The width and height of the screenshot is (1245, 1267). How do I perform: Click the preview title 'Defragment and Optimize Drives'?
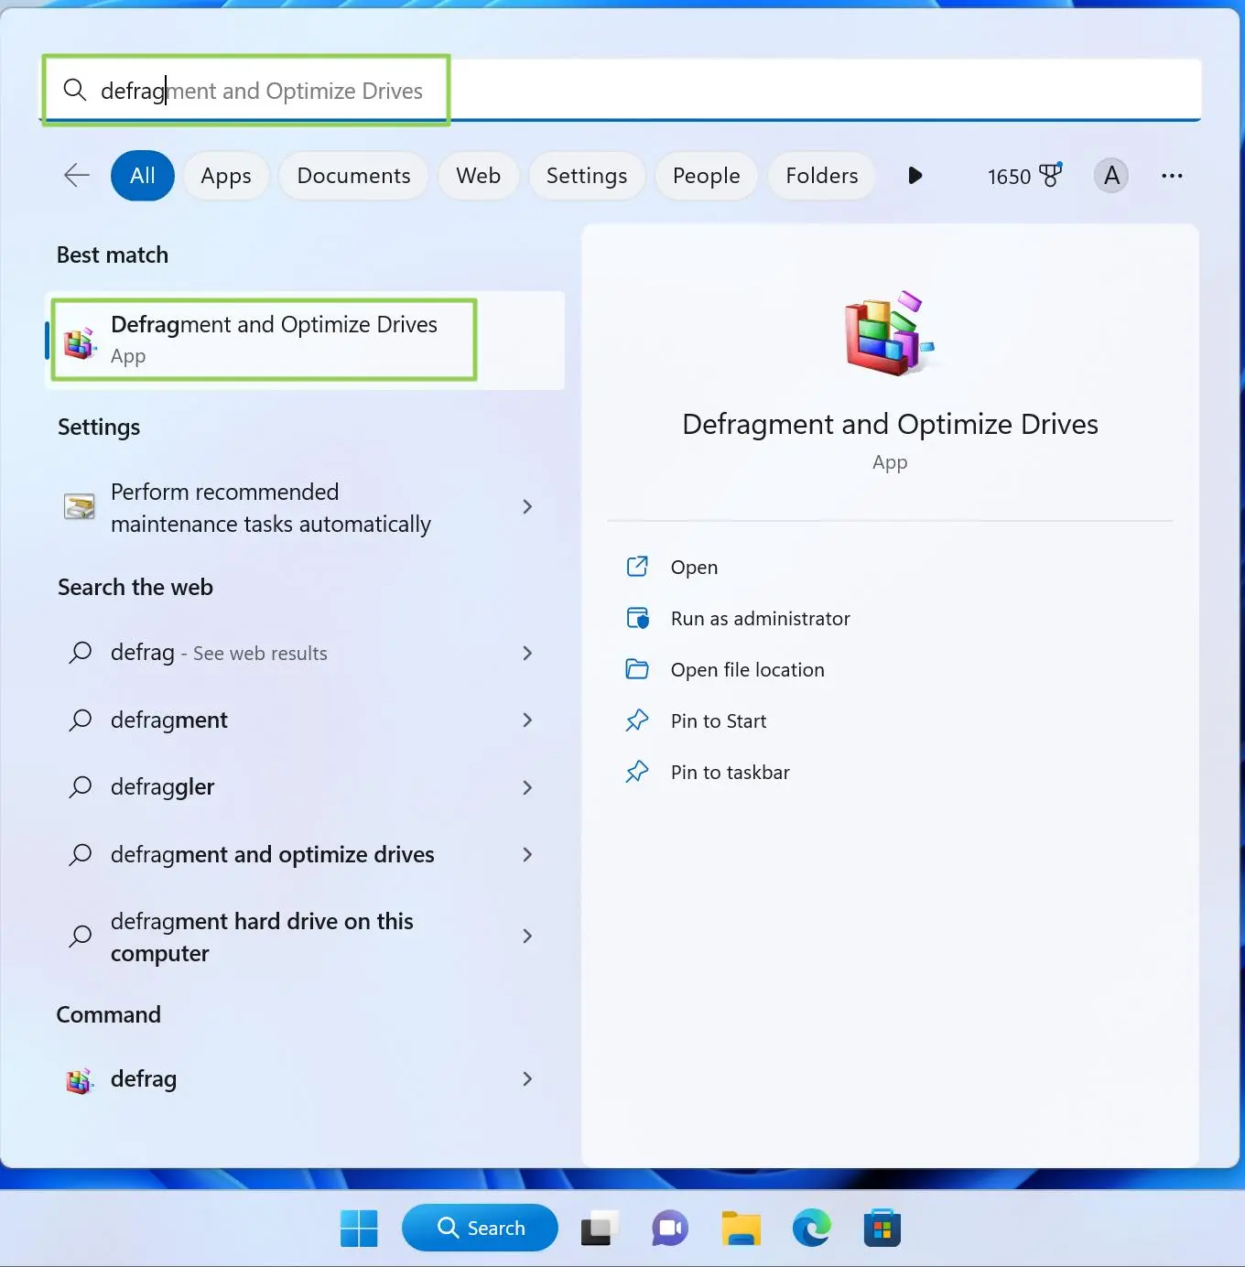[x=890, y=424]
